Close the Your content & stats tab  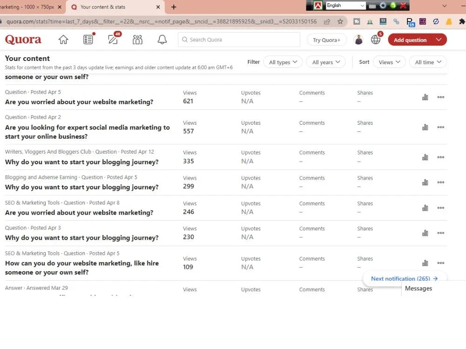tap(158, 7)
